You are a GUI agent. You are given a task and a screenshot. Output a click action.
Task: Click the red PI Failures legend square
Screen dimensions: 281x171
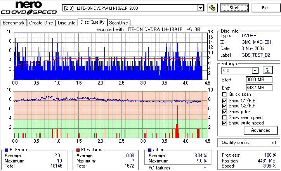click(x=78, y=150)
